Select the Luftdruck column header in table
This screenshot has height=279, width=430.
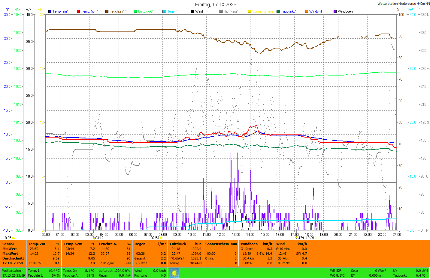(x=178, y=244)
